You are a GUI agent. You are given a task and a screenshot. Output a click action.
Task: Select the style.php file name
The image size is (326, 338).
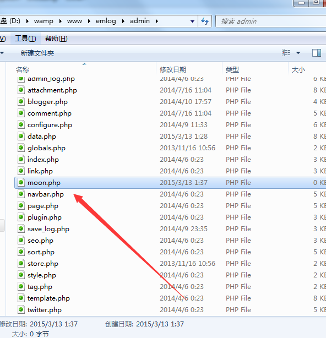click(42, 275)
